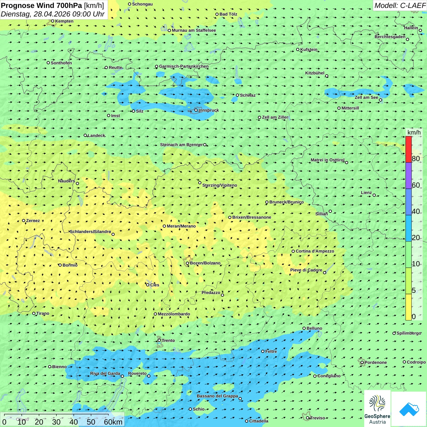Click the Predazzo label
Viewport: 427px width, 427px height.
tap(211, 292)
